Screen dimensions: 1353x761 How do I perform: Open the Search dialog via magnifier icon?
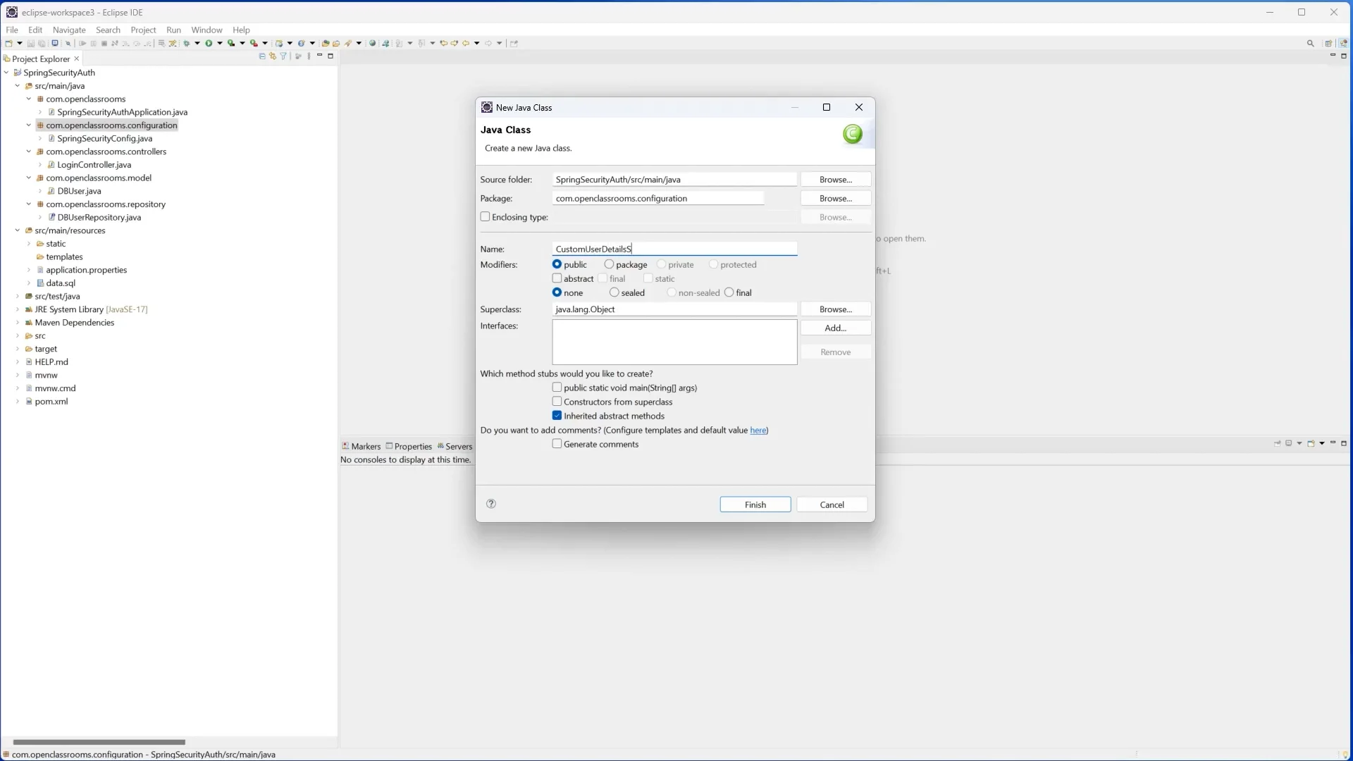(1309, 43)
